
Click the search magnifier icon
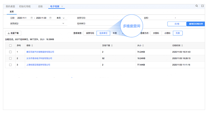coord(197,6)
